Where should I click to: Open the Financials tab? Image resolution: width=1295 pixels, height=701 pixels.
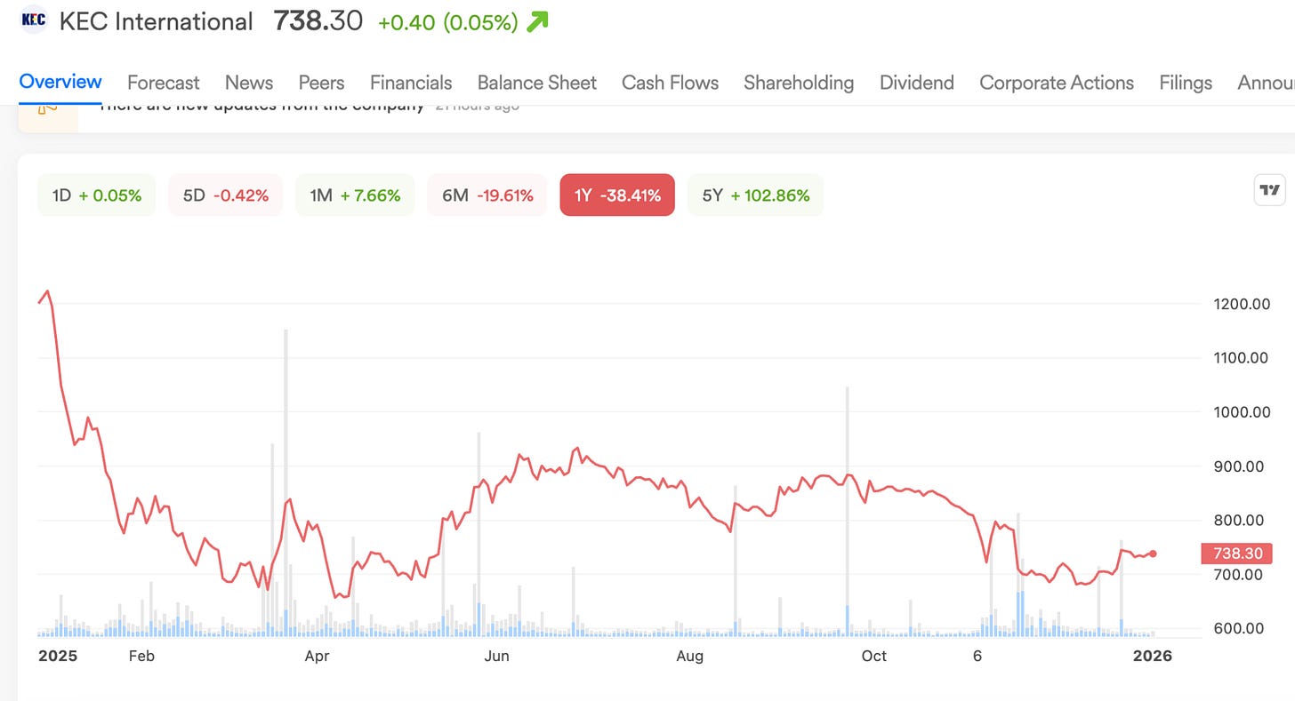click(x=411, y=83)
